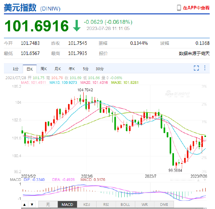
Task: Show the BOLL indicator
Action: click(x=125, y=204)
